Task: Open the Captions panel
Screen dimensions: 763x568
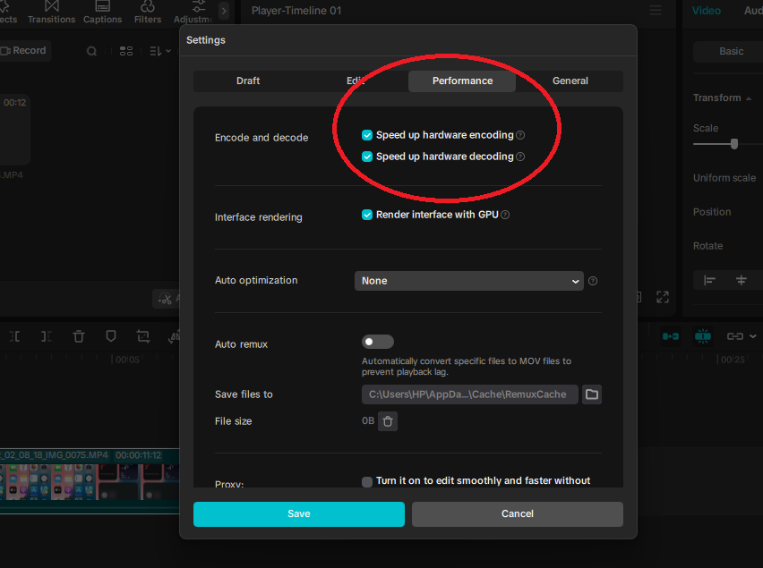Action: (102, 13)
